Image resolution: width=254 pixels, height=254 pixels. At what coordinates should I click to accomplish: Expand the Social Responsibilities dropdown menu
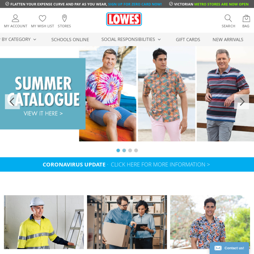pos(131,39)
